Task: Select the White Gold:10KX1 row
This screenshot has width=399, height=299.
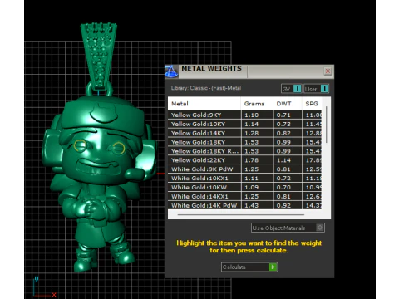Action: coord(245,179)
